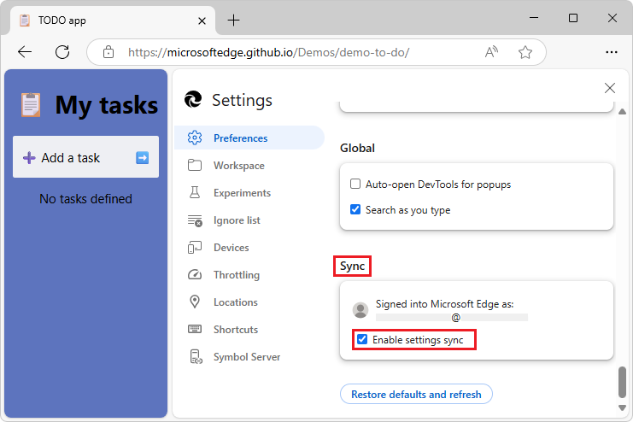The width and height of the screenshot is (633, 422).
Task: Click Signed into Microsoft Edge as text
Action: click(x=444, y=303)
